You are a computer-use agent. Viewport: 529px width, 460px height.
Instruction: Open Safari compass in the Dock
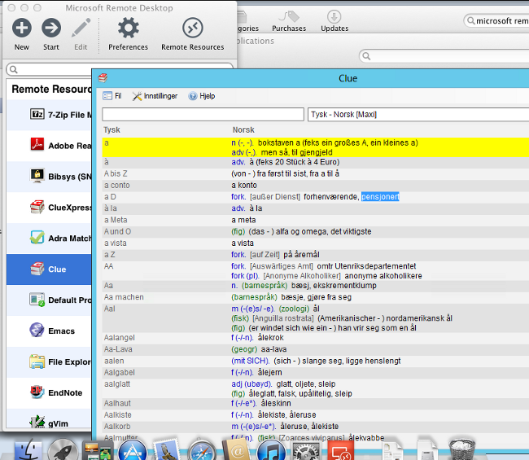click(202, 450)
